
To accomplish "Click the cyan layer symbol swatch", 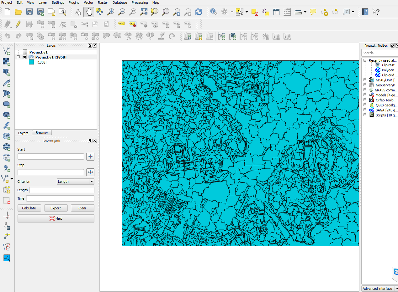I will [x=31, y=62].
